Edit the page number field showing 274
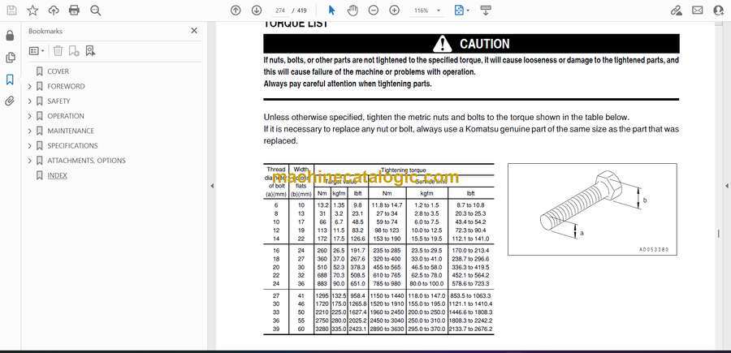This screenshot has width=731, height=353. (x=280, y=11)
